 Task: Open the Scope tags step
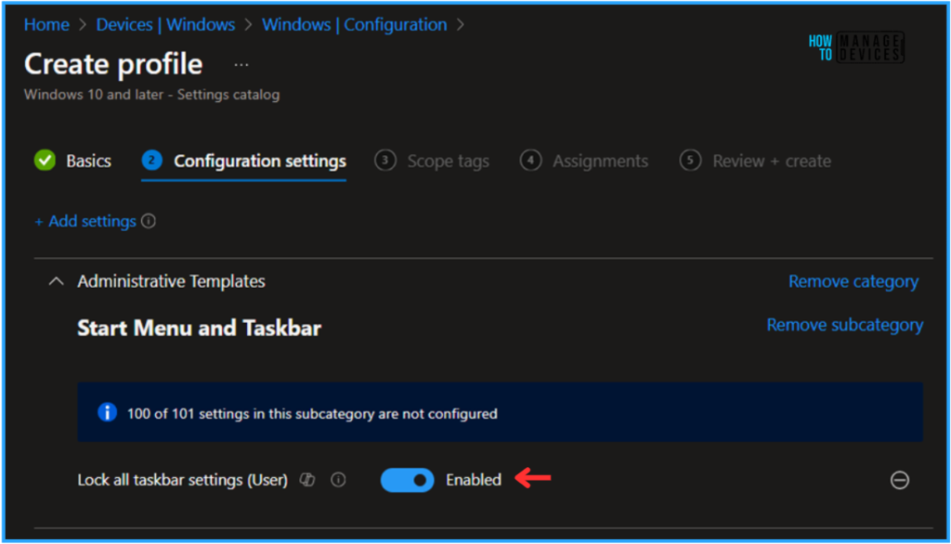[432, 161]
